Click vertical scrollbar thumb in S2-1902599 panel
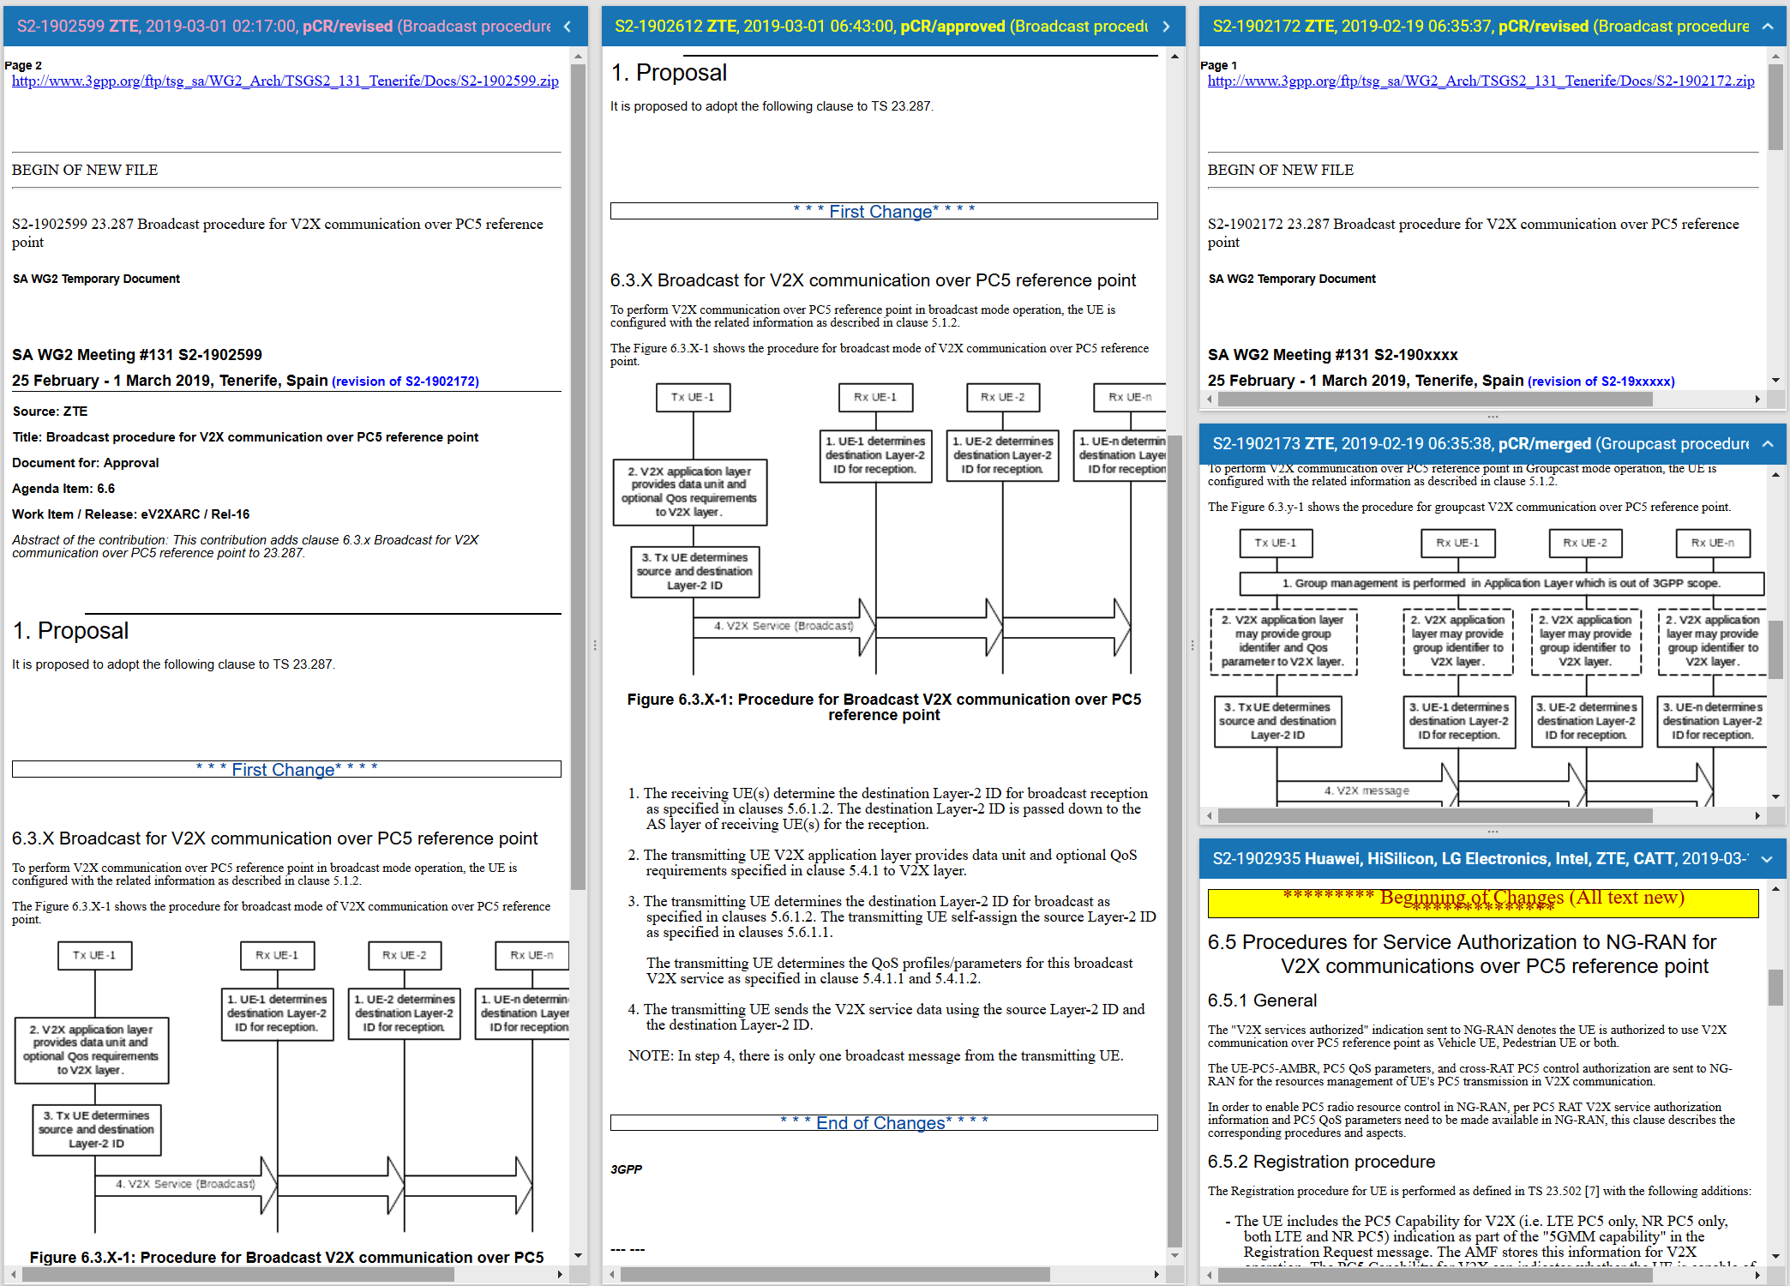Image resolution: width=1790 pixels, height=1286 pixels. 579,477
